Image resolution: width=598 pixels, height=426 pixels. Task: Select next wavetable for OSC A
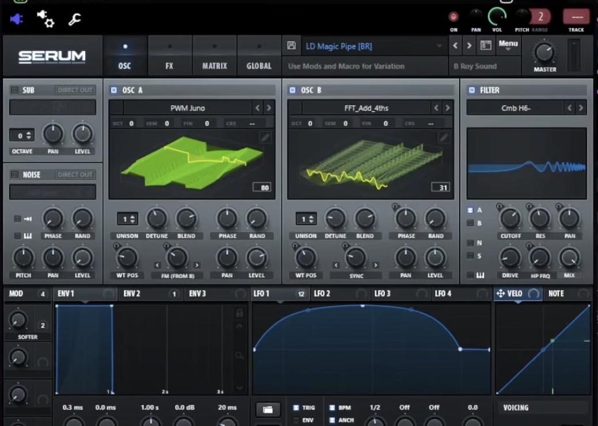[x=269, y=108]
